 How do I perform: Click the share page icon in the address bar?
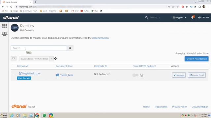click(x=173, y=7)
